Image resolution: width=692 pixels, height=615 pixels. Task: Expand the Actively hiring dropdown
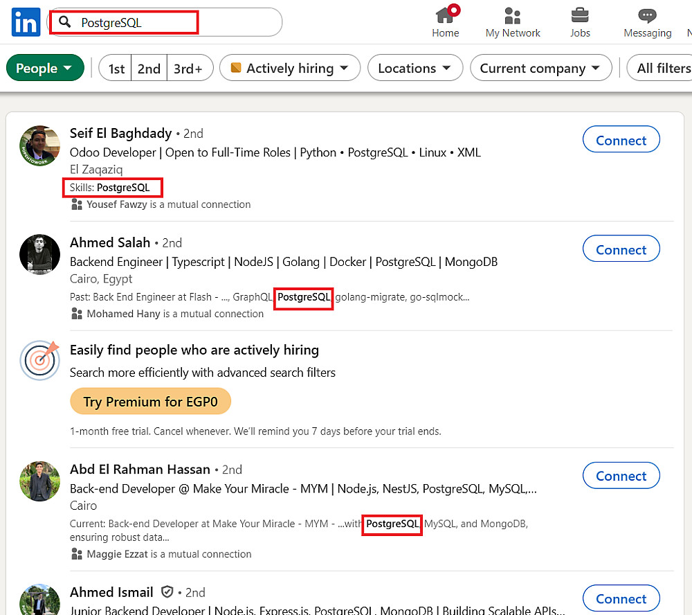click(290, 68)
